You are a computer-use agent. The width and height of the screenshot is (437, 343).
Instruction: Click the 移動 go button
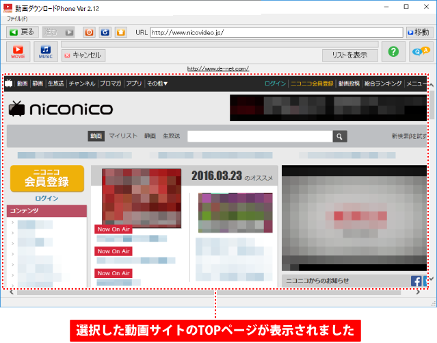[420, 32]
